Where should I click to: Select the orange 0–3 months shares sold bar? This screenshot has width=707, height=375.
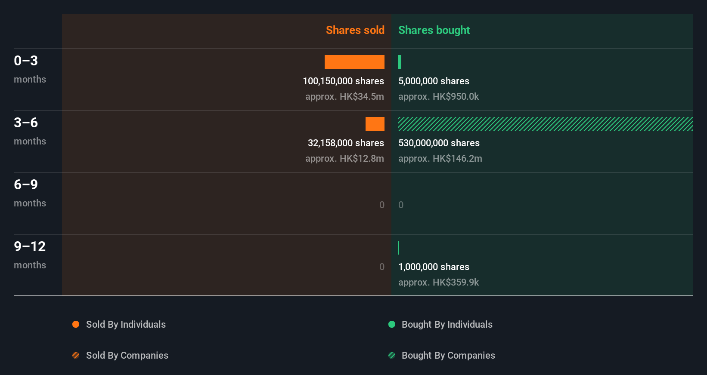[x=354, y=62]
